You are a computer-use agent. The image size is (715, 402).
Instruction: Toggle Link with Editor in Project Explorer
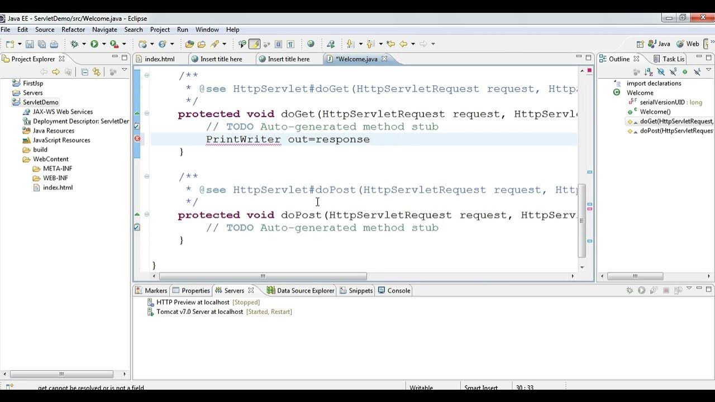coord(97,71)
